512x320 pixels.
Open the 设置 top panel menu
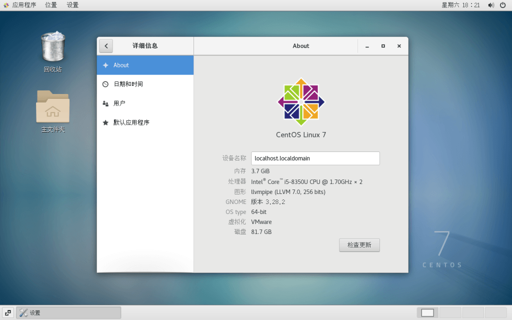point(72,5)
